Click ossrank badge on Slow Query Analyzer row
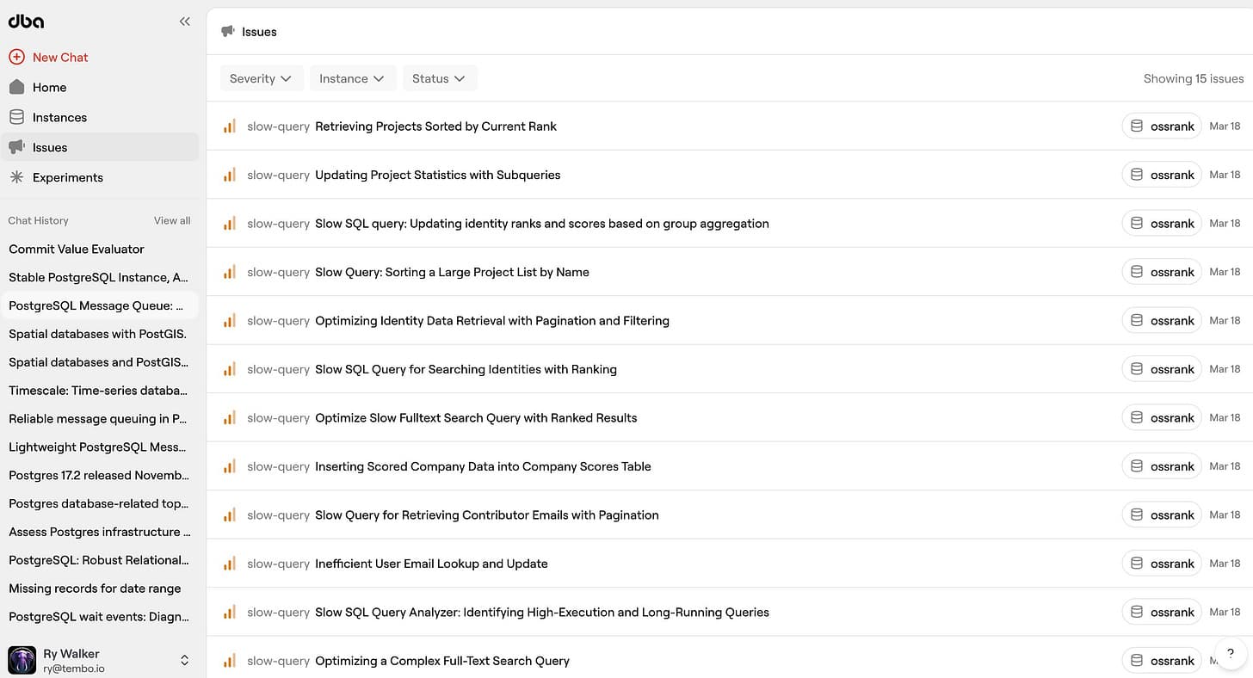1253x678 pixels. coord(1161,612)
